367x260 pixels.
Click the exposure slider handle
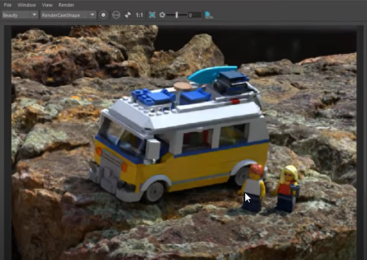click(x=177, y=15)
